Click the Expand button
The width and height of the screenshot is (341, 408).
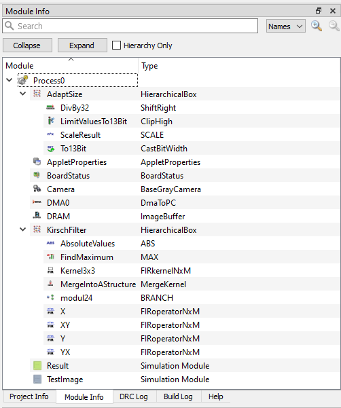click(82, 45)
